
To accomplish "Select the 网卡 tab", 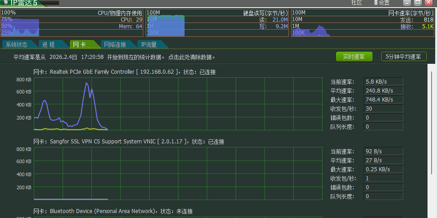I will coord(80,44).
